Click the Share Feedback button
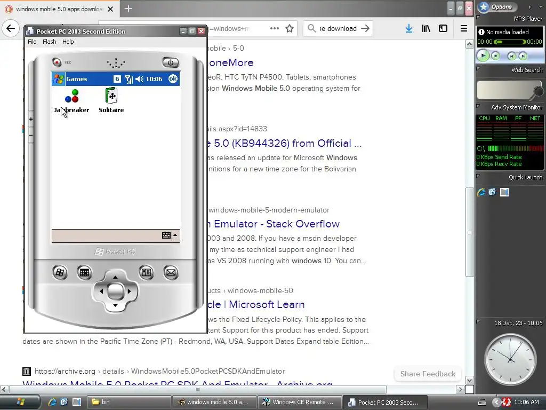546x410 pixels. [x=428, y=374]
